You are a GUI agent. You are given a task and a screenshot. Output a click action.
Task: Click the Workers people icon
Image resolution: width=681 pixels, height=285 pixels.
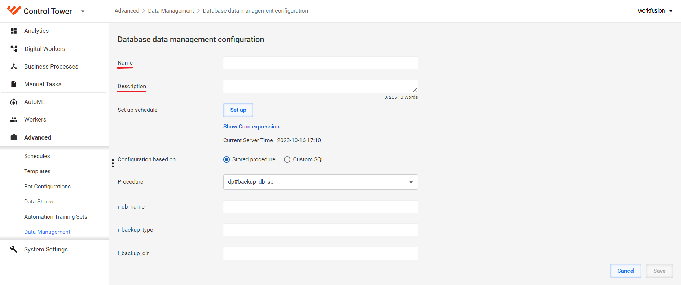click(14, 119)
